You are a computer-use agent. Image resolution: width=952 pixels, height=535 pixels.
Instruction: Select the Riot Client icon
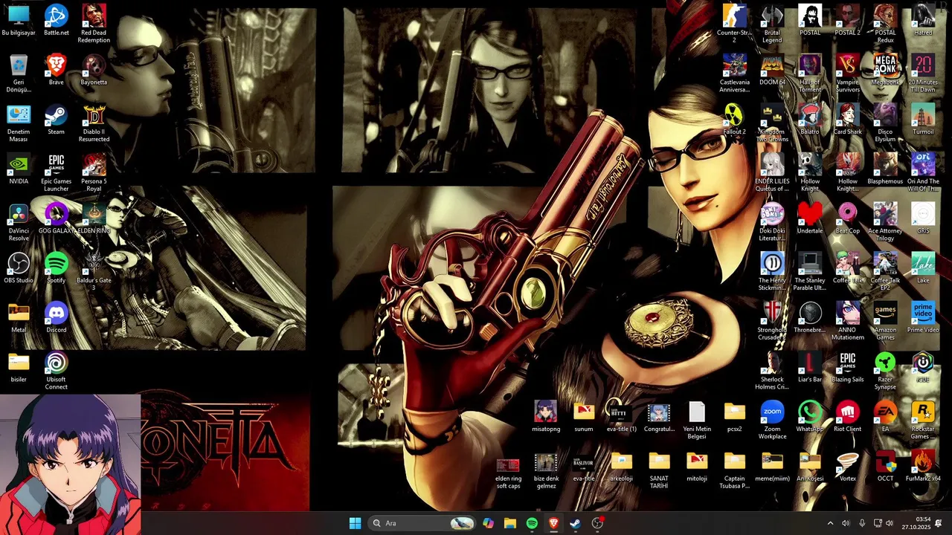tap(847, 418)
